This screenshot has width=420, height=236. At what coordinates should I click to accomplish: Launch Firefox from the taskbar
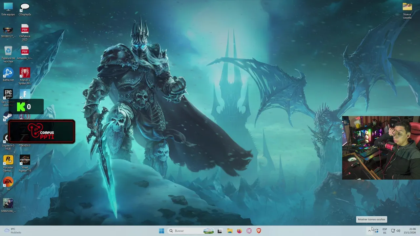pyautogui.click(x=239, y=231)
